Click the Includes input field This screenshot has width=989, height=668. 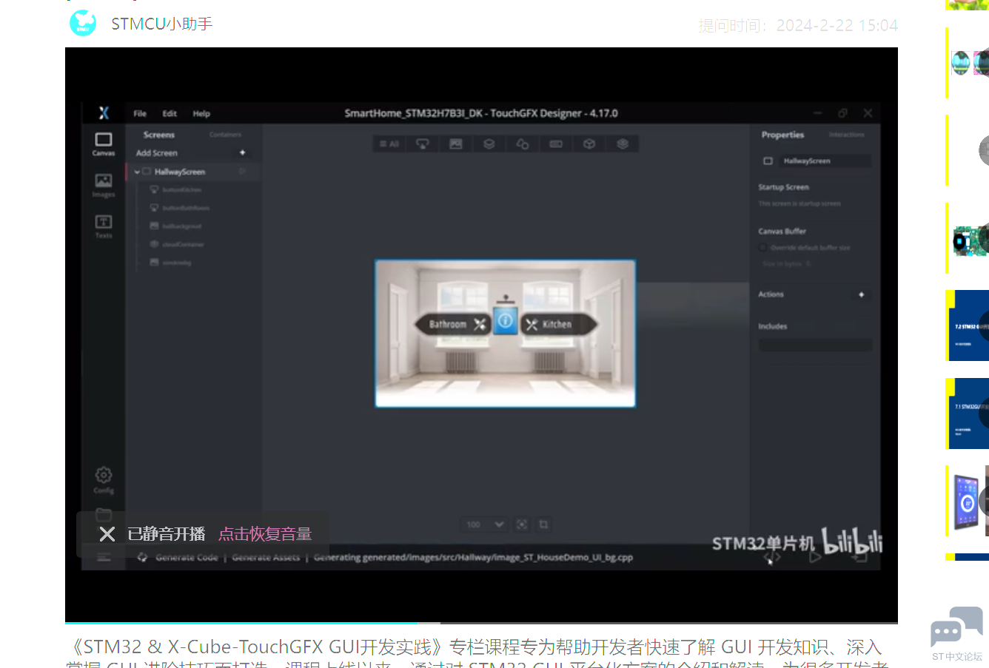click(x=815, y=345)
